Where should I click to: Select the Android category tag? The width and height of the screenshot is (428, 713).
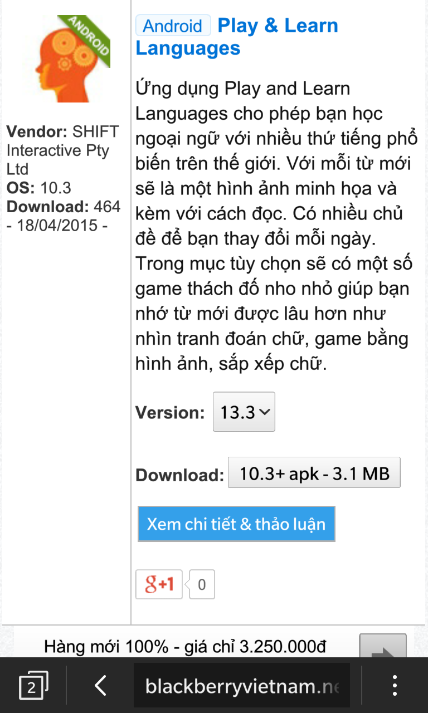click(x=173, y=26)
